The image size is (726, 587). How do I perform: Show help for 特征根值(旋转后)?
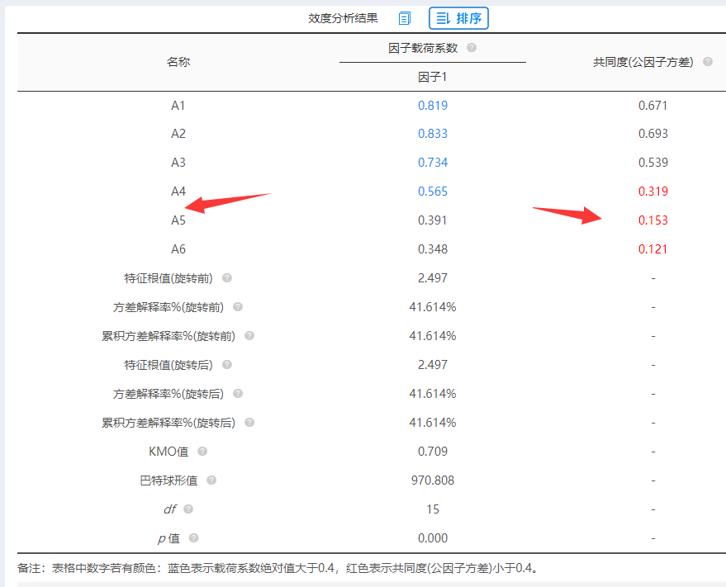pos(227,365)
